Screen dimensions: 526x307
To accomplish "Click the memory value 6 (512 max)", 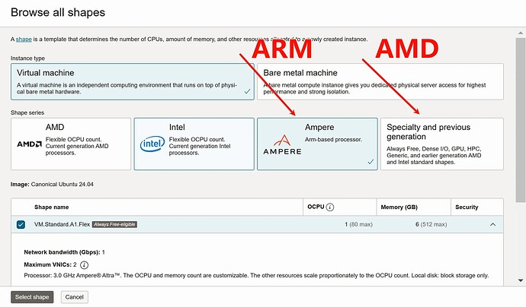I will (431, 224).
